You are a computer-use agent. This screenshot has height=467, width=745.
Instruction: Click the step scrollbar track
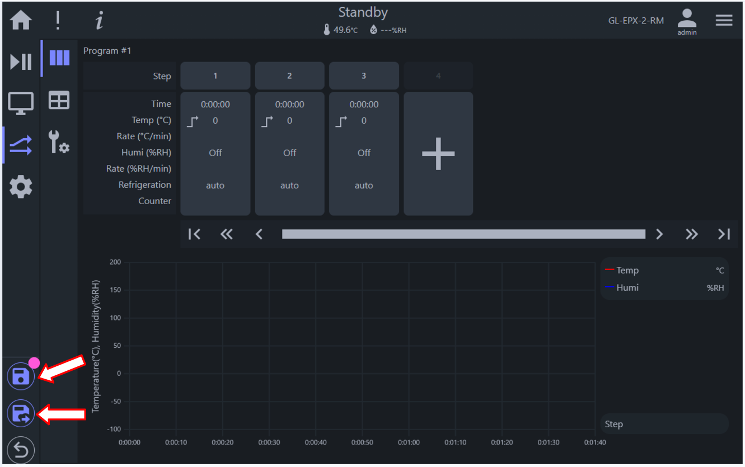click(463, 234)
